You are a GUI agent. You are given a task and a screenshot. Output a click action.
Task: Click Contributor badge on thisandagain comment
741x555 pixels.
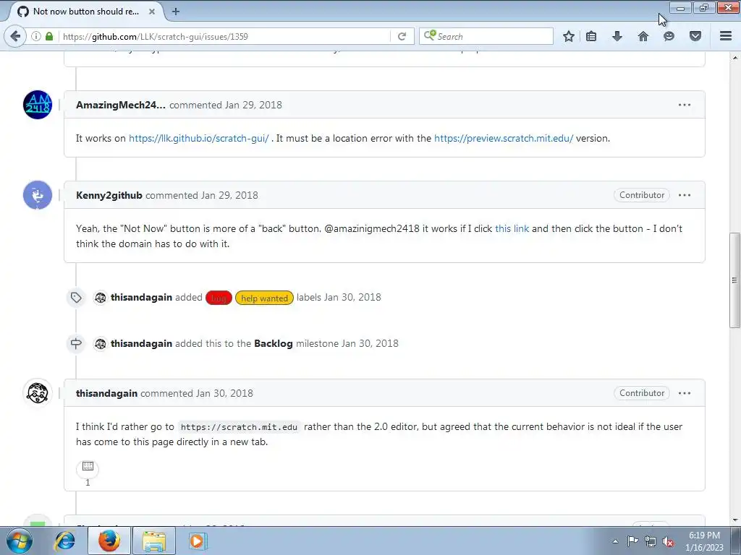[642, 392]
